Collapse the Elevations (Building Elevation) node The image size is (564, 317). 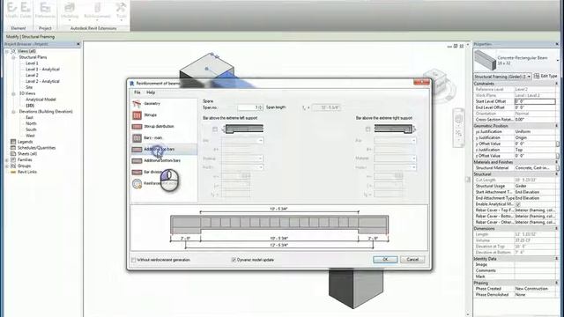point(13,112)
